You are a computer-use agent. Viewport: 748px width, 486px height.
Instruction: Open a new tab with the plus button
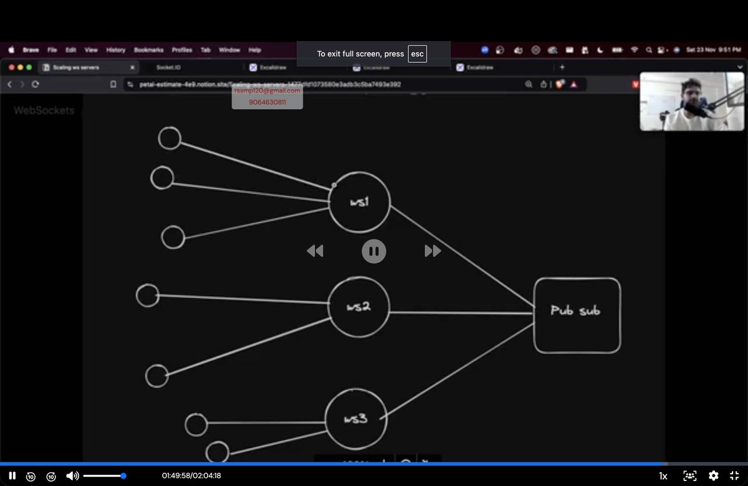[x=562, y=67]
